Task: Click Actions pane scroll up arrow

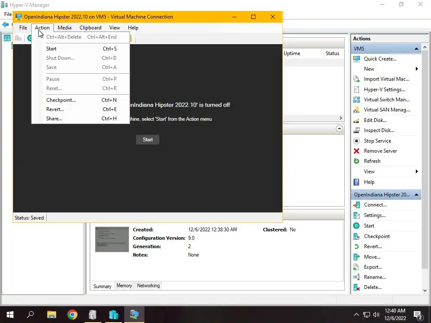Action: pyautogui.click(x=425, y=48)
